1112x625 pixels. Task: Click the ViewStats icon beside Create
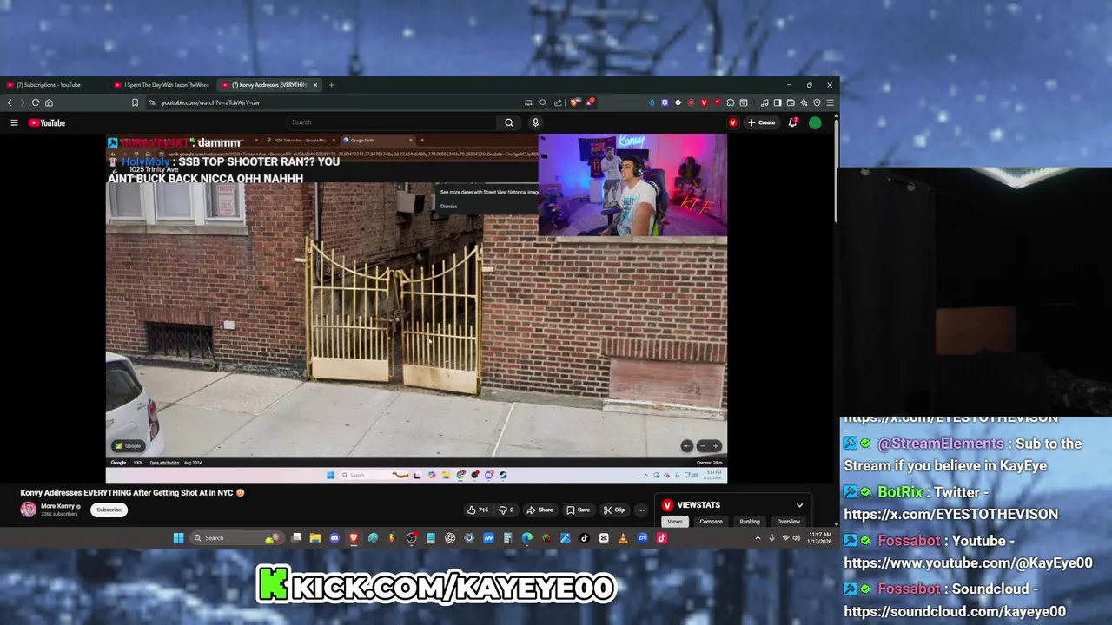click(x=732, y=122)
